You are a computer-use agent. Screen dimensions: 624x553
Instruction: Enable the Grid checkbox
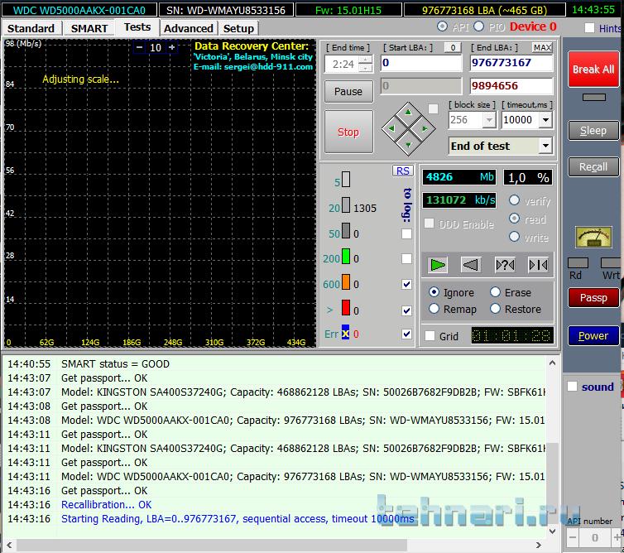point(430,336)
